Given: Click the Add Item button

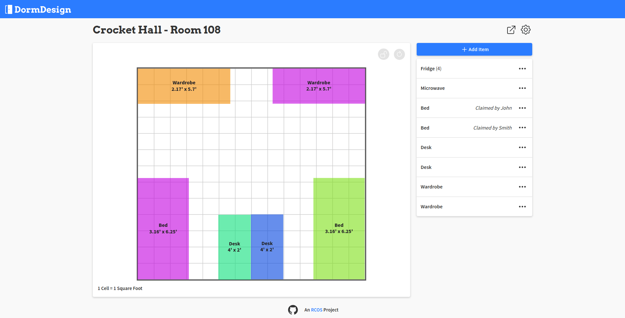Looking at the screenshot, I should pyautogui.click(x=474, y=49).
